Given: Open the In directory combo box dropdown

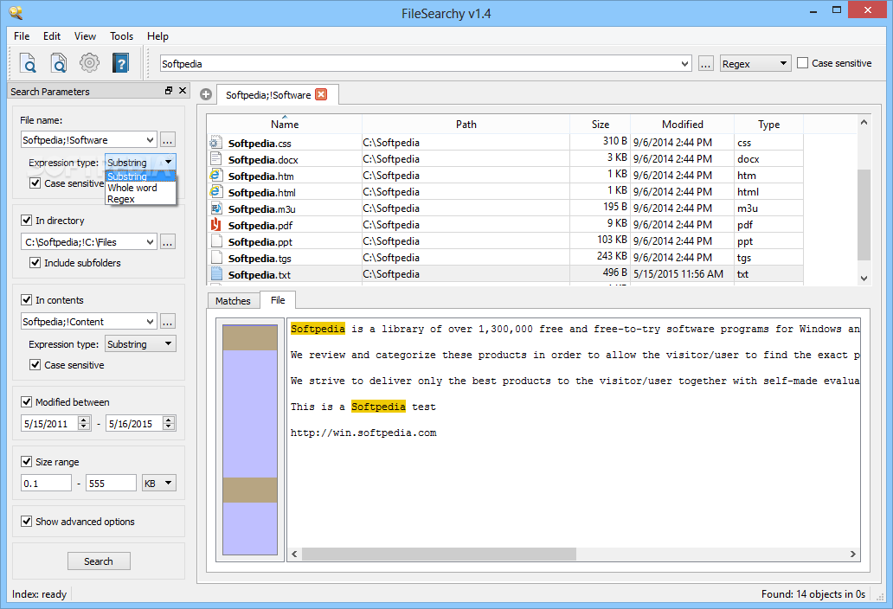Looking at the screenshot, I should point(150,242).
